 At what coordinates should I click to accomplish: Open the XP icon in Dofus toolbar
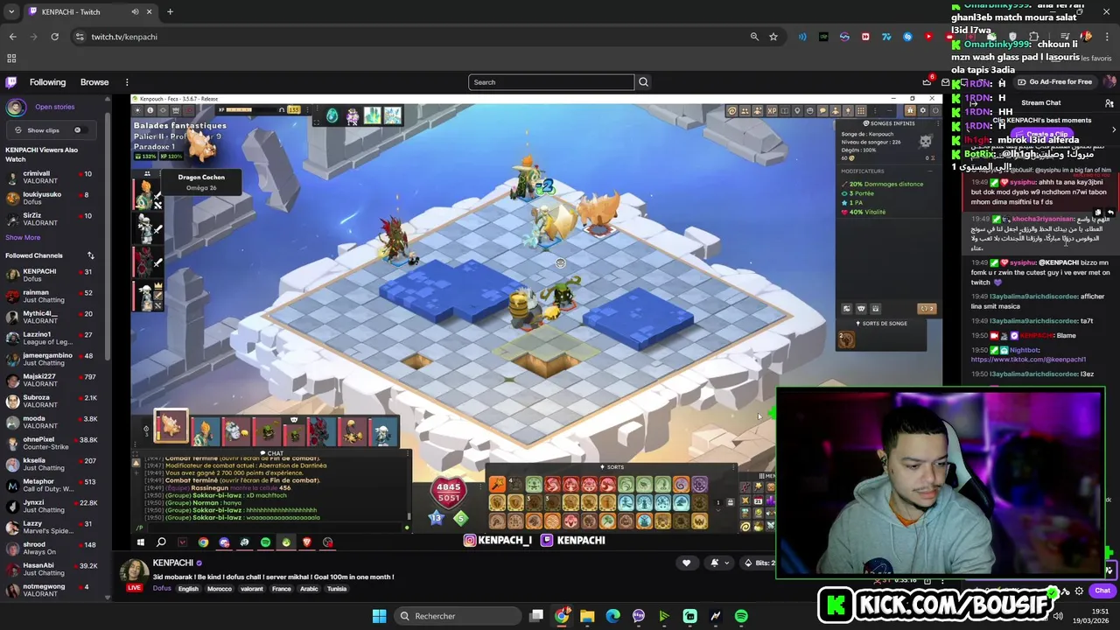coord(772,111)
